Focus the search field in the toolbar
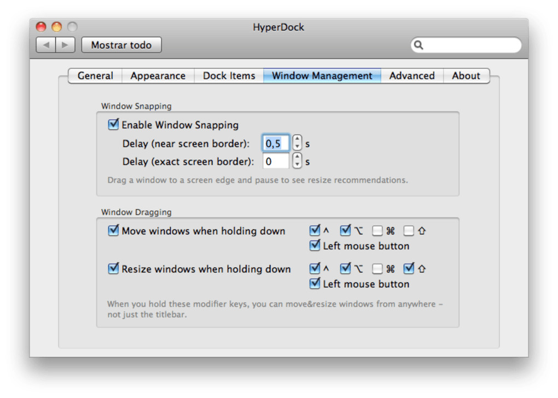 click(466, 45)
